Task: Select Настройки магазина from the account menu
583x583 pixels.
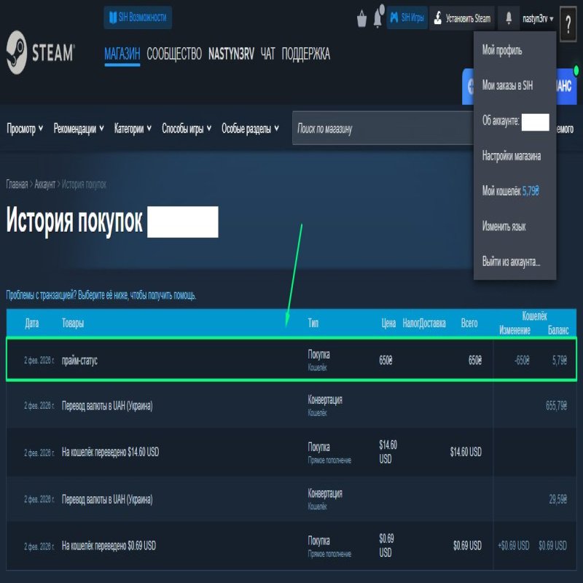Action: 511,156
